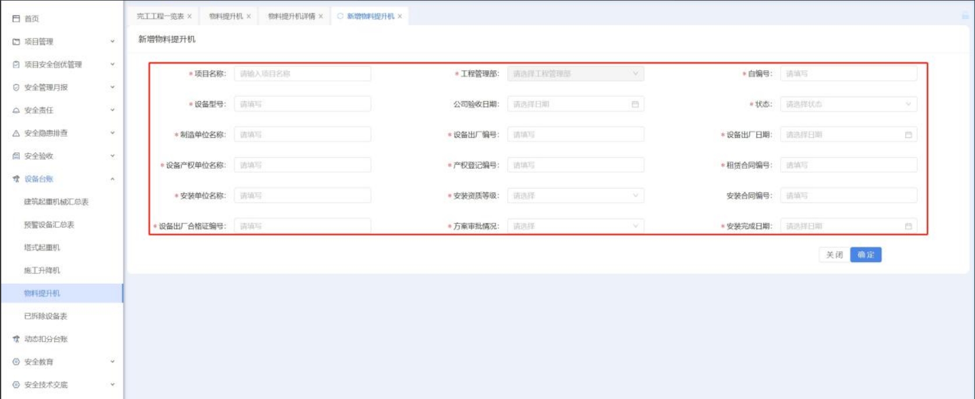Click the 设备出厂编号 input field
The height and width of the screenshot is (399, 975).
click(x=575, y=135)
